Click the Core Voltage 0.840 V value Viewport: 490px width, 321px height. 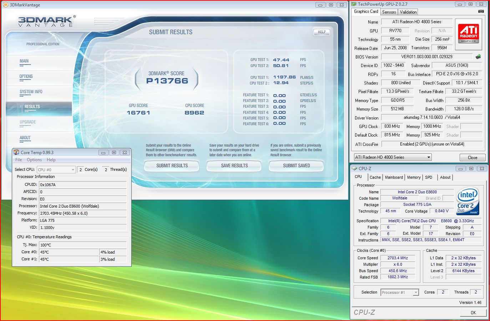(442, 211)
